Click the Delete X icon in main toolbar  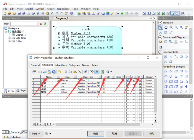(x=52, y=13)
